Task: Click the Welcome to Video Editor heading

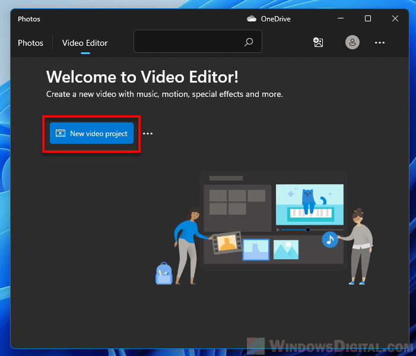Action: [142, 77]
